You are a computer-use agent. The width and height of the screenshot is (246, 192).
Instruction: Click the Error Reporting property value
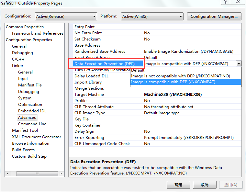(189, 138)
